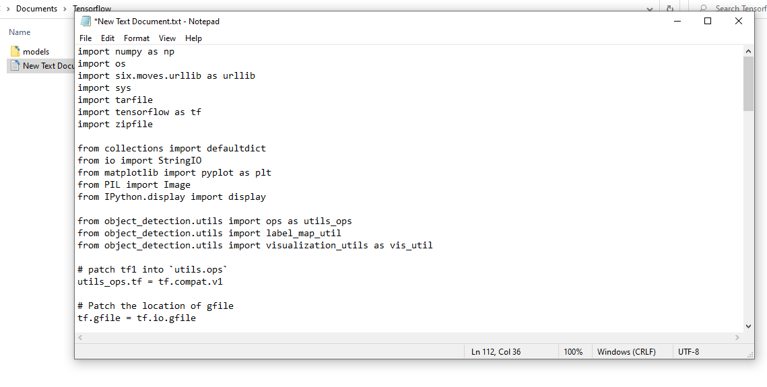Click the Explorer refresh icon
767x387 pixels.
tap(669, 8)
